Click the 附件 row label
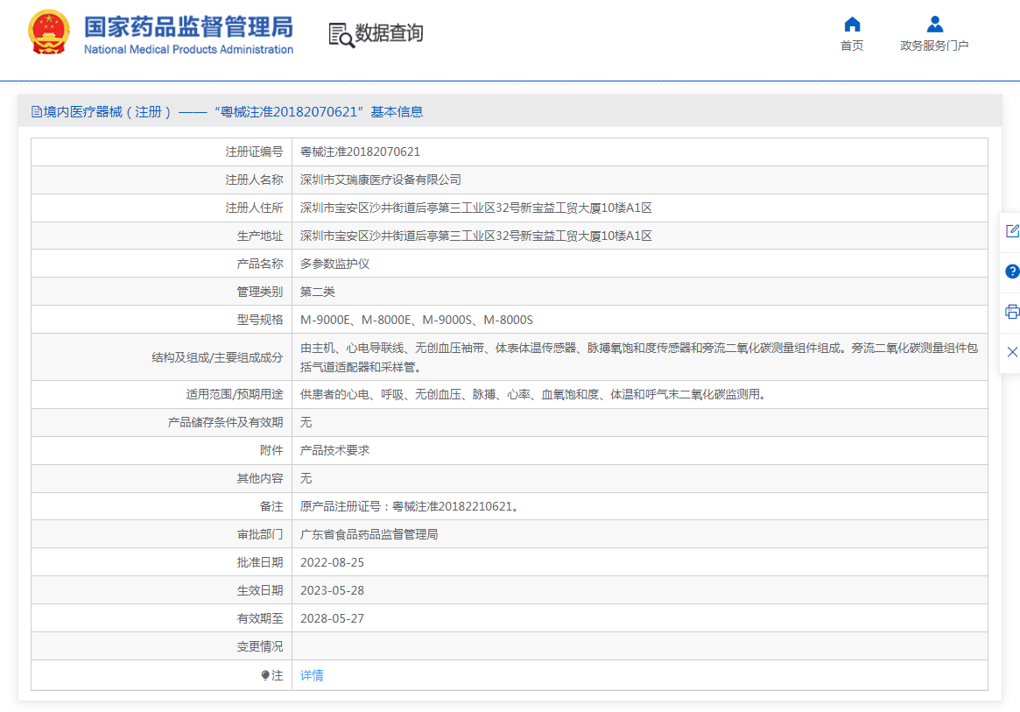The width and height of the screenshot is (1020, 712). pos(271,450)
